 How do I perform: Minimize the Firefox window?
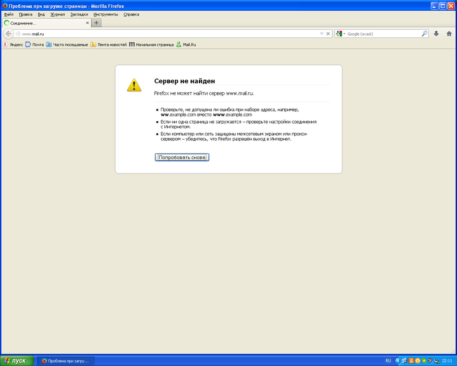434,5
